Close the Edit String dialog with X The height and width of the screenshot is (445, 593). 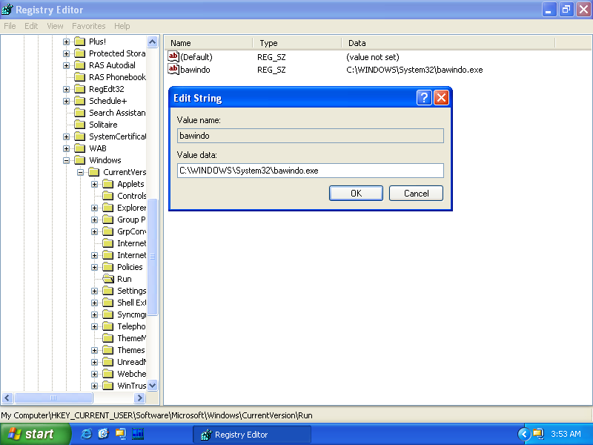pyautogui.click(x=441, y=98)
